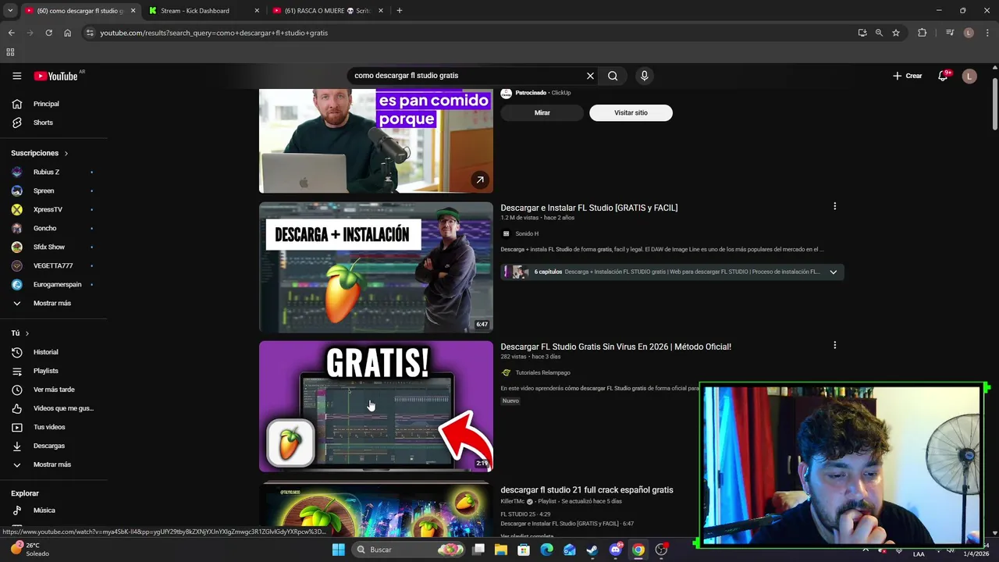
Task: Open the Chrome tab search dropdown
Action: 10,11
